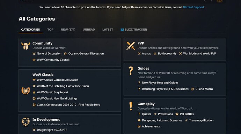This screenshot has height=134, width=241.
Task: Open WoW Classic New Guild Listings
Action: tap(57, 98)
